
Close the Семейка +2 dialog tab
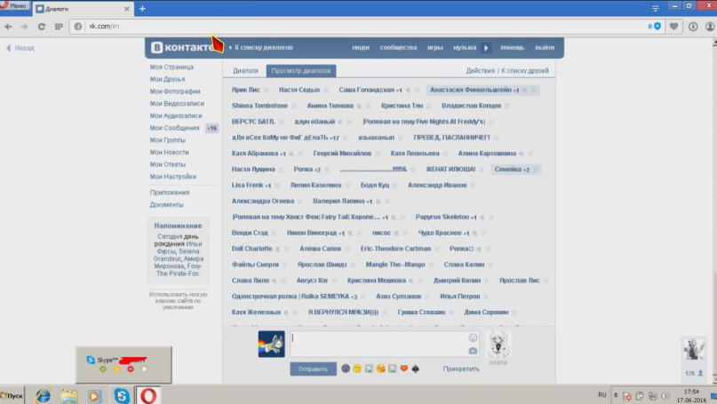535,170
